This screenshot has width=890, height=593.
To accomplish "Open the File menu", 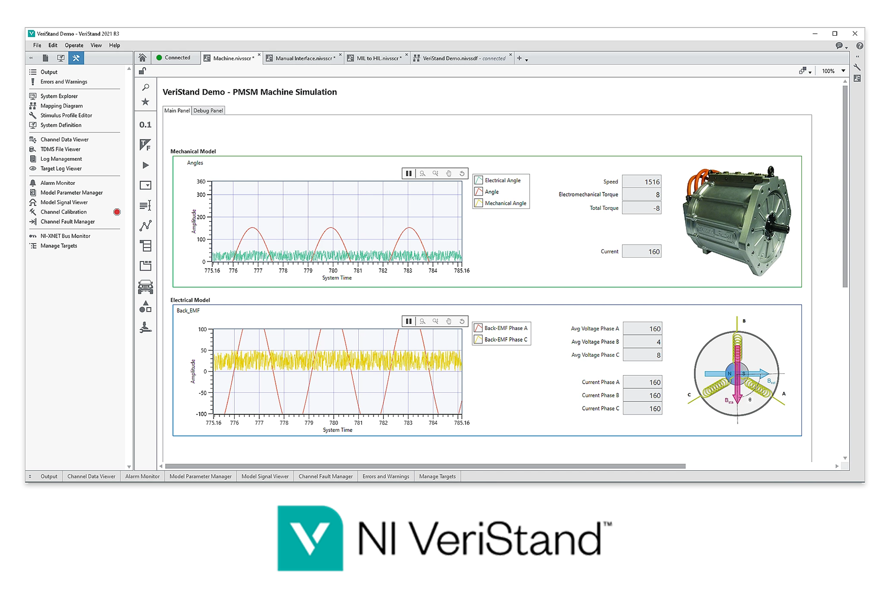I will click(37, 45).
